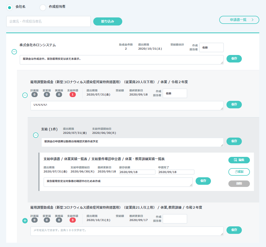Collapse the 支給 (1件) section
Screen dimensions: 266x247
(x=36, y=135)
